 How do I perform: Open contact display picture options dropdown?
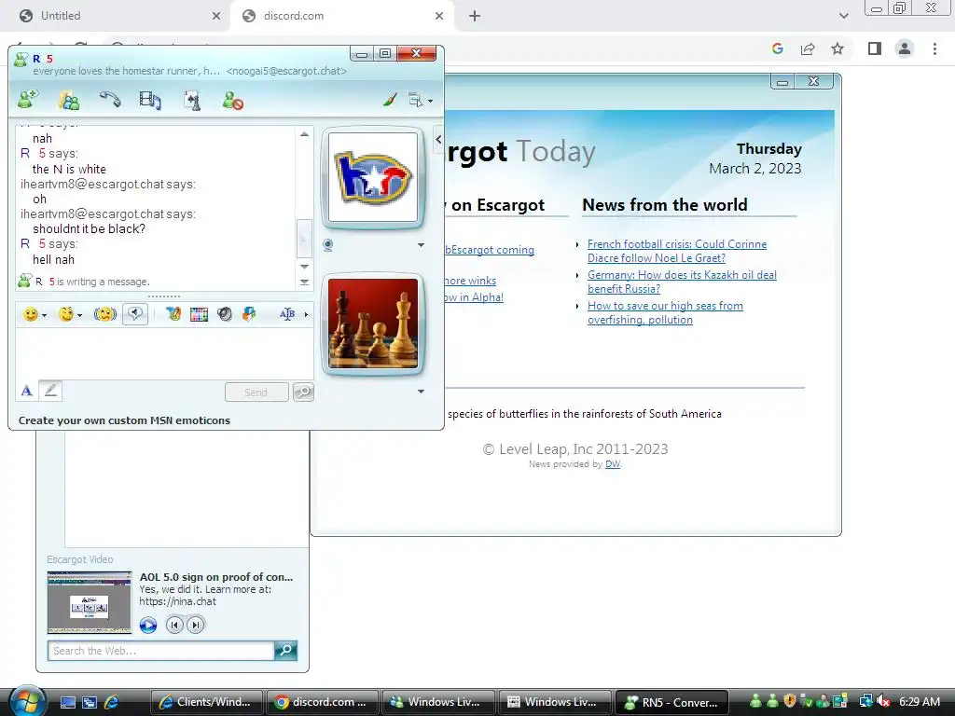[x=421, y=245]
